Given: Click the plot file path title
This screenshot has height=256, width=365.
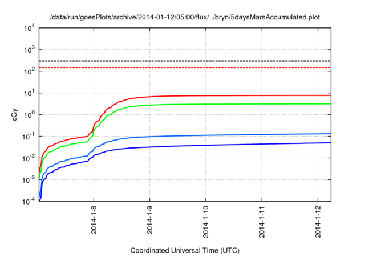Looking at the screenshot, I should [x=185, y=17].
